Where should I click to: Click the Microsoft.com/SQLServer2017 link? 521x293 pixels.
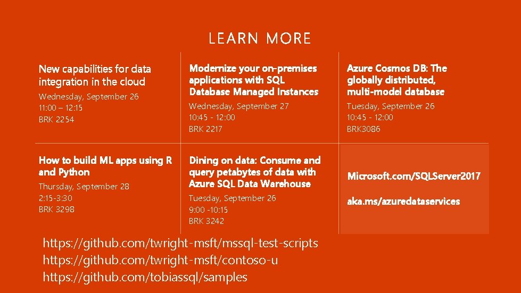pyautogui.click(x=414, y=176)
